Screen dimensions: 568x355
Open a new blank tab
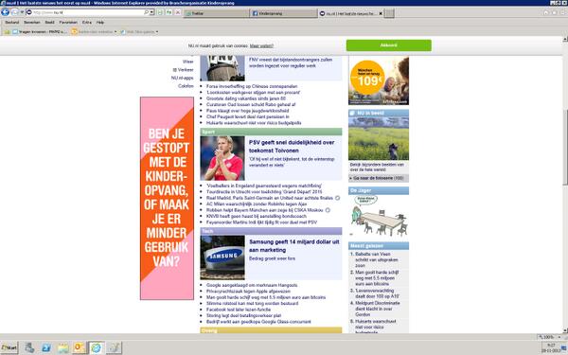[x=389, y=13]
